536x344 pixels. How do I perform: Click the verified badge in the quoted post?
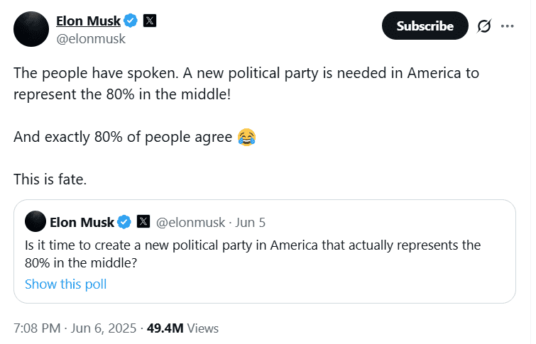pyautogui.click(x=124, y=222)
